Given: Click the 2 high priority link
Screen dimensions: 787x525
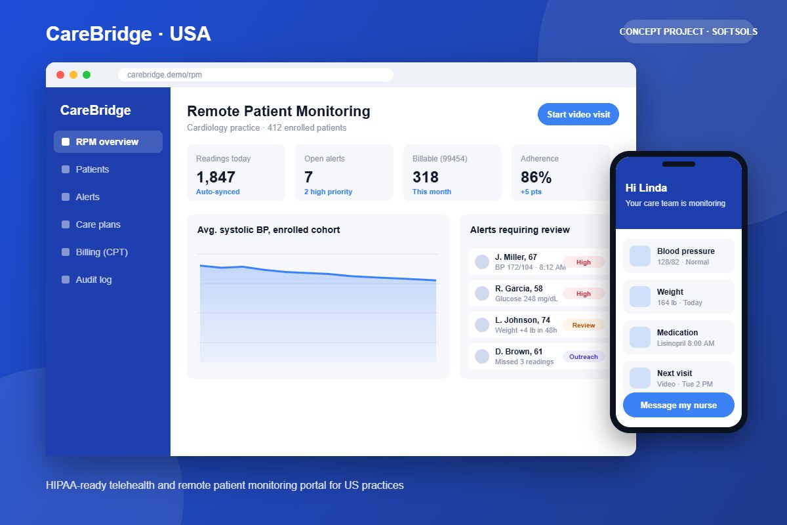Looking at the screenshot, I should click(328, 192).
